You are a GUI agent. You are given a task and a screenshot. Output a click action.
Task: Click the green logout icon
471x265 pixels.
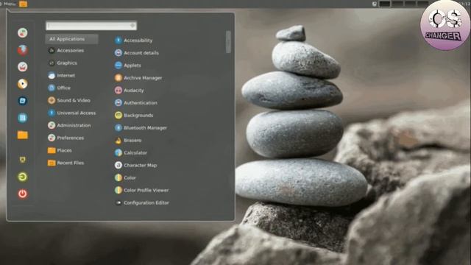(x=23, y=177)
